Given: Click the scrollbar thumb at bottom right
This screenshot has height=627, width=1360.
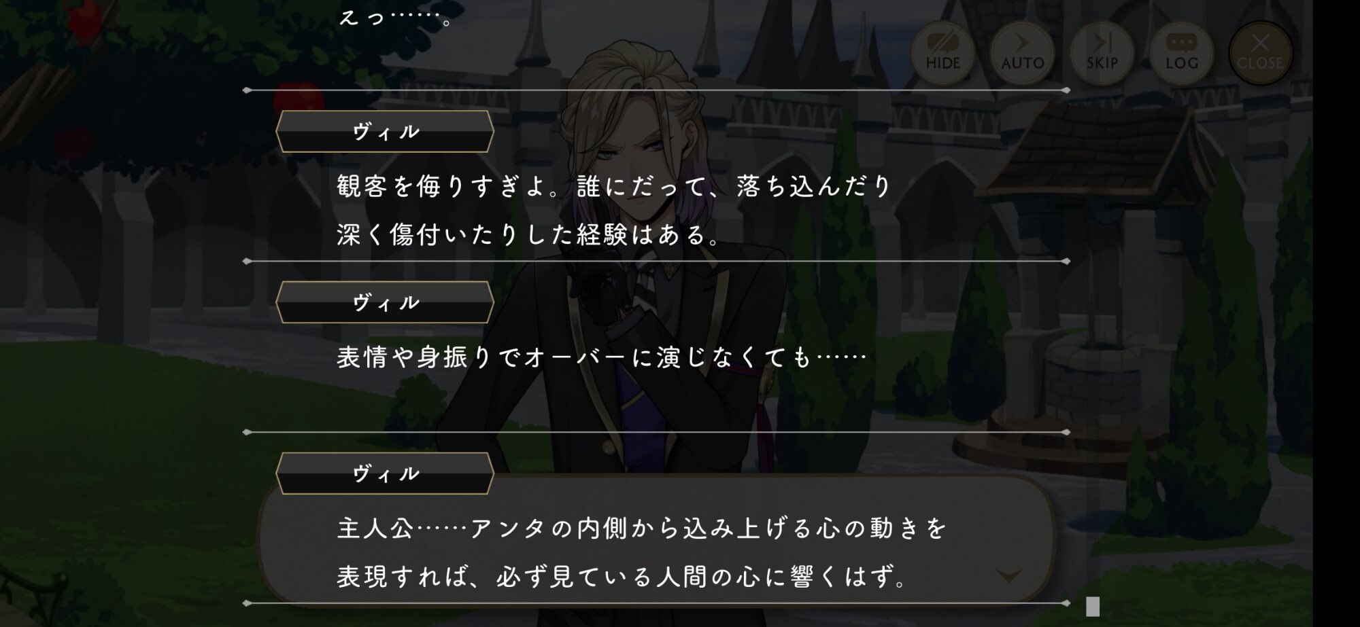Looking at the screenshot, I should pyautogui.click(x=1093, y=606).
